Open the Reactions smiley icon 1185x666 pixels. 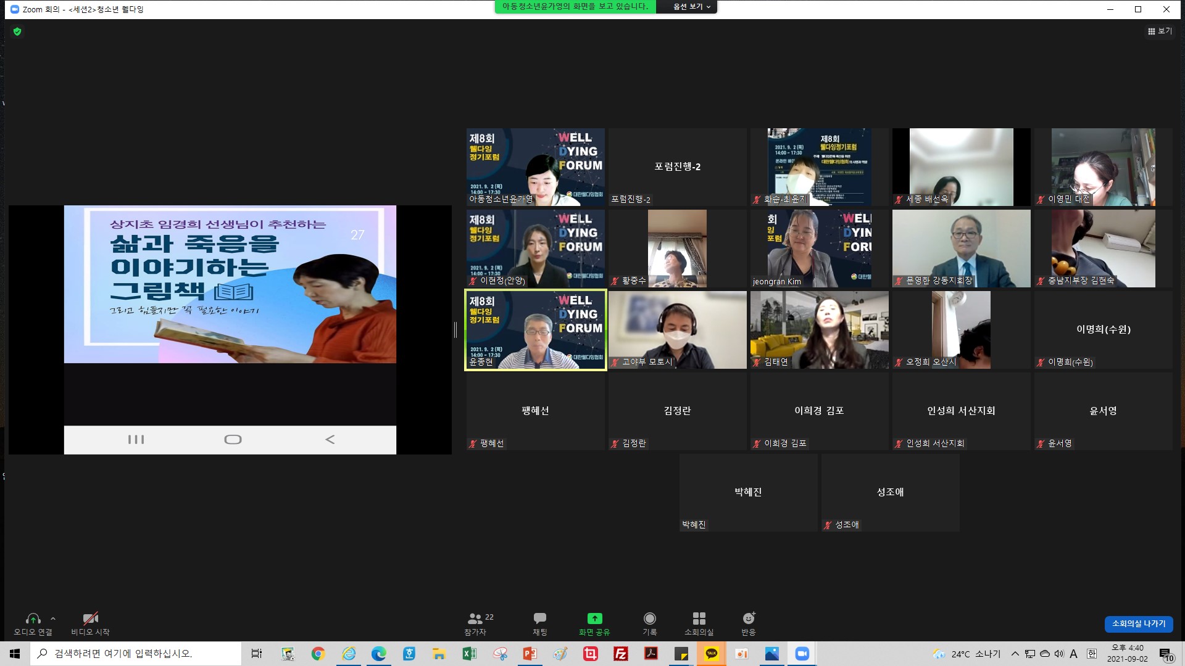point(749,619)
